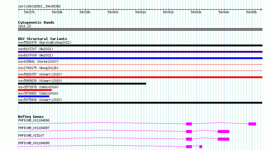Click the gray Xp11.22 cytogenetic band bar
Image resolution: width=271 pixels, height=150 pixels.
point(140,29)
